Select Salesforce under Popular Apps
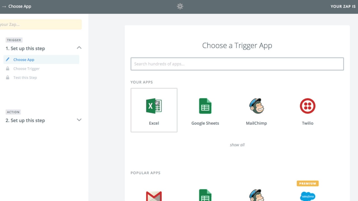This screenshot has height=201, width=358. pos(307,196)
